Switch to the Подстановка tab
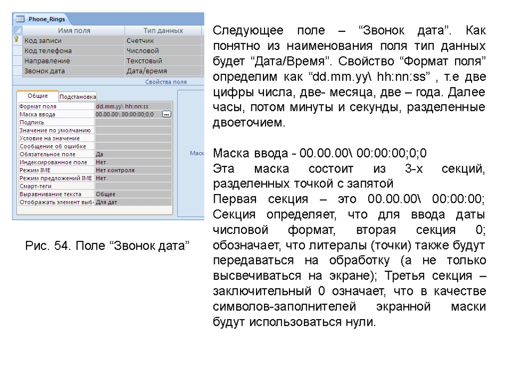Screen dimensions: 511x383 pos(77,97)
